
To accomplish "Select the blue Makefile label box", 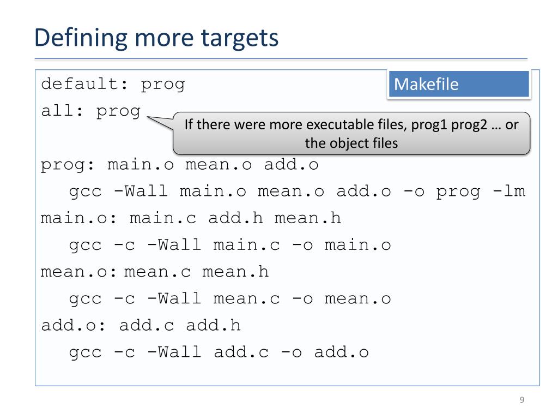I will pos(459,84).
